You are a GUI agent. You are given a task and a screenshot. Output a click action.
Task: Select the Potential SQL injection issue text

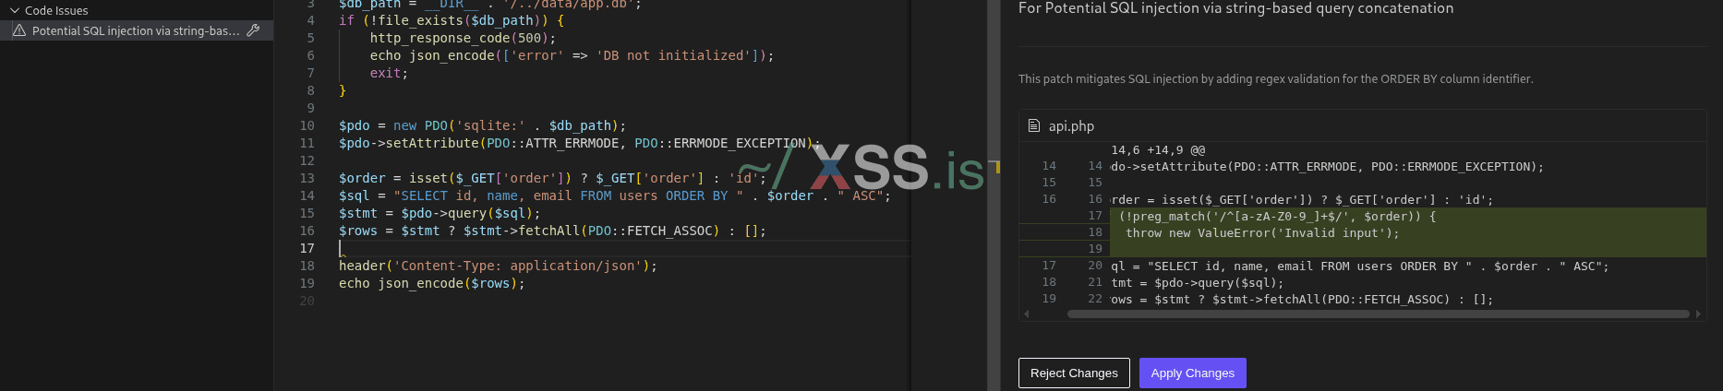pyautogui.click(x=135, y=30)
